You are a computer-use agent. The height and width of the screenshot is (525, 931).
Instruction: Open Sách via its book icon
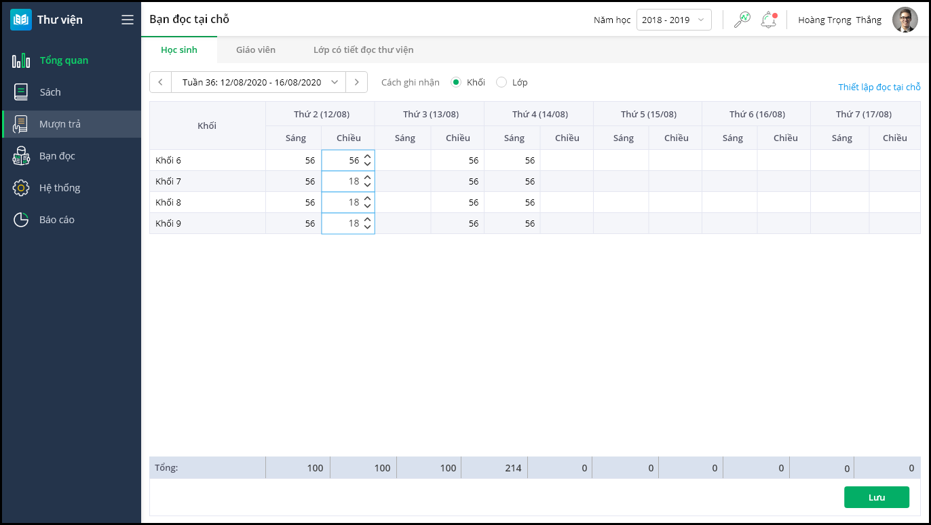pos(21,92)
